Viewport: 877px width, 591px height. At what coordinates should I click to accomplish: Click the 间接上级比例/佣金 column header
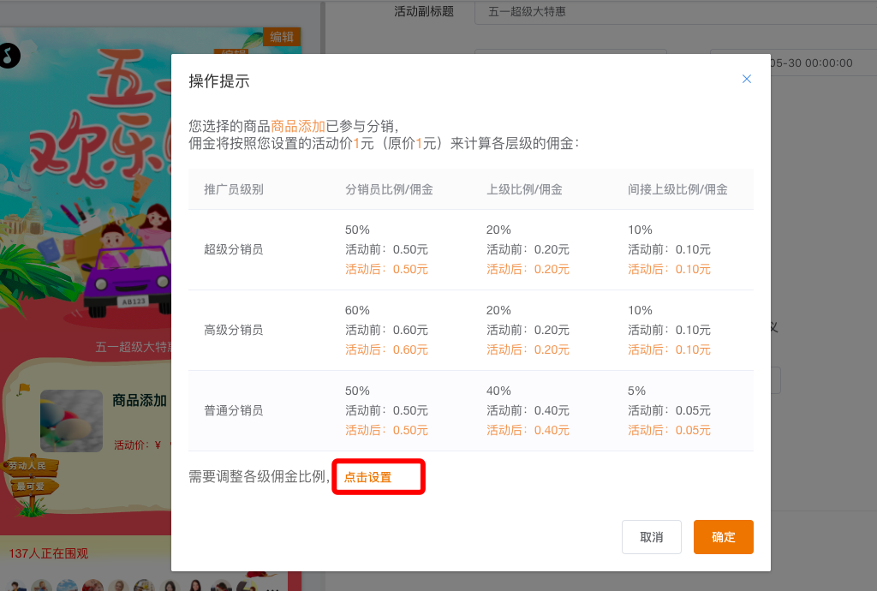(x=677, y=189)
